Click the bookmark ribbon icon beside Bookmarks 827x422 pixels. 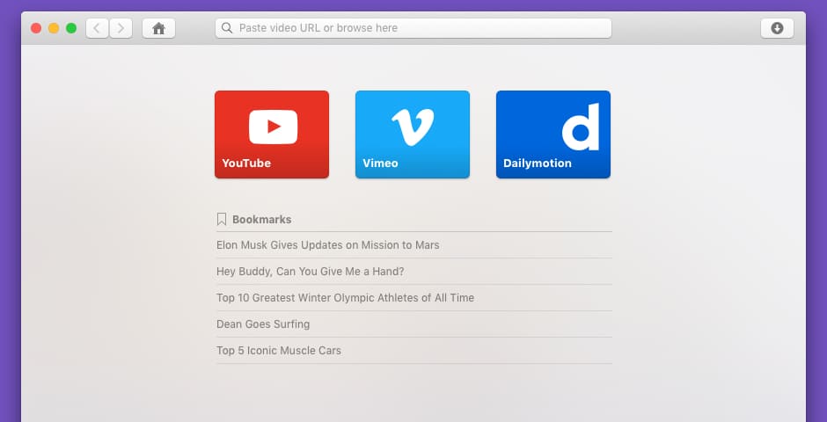tap(222, 219)
